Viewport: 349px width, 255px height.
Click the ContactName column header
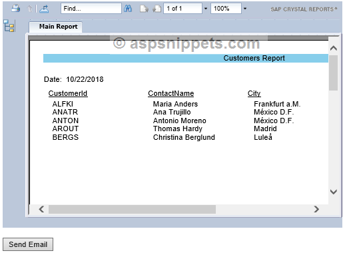pos(171,93)
